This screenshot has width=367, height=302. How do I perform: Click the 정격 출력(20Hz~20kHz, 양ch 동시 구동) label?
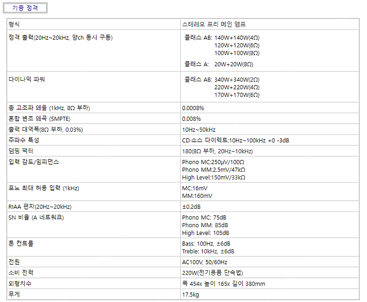pos(61,38)
